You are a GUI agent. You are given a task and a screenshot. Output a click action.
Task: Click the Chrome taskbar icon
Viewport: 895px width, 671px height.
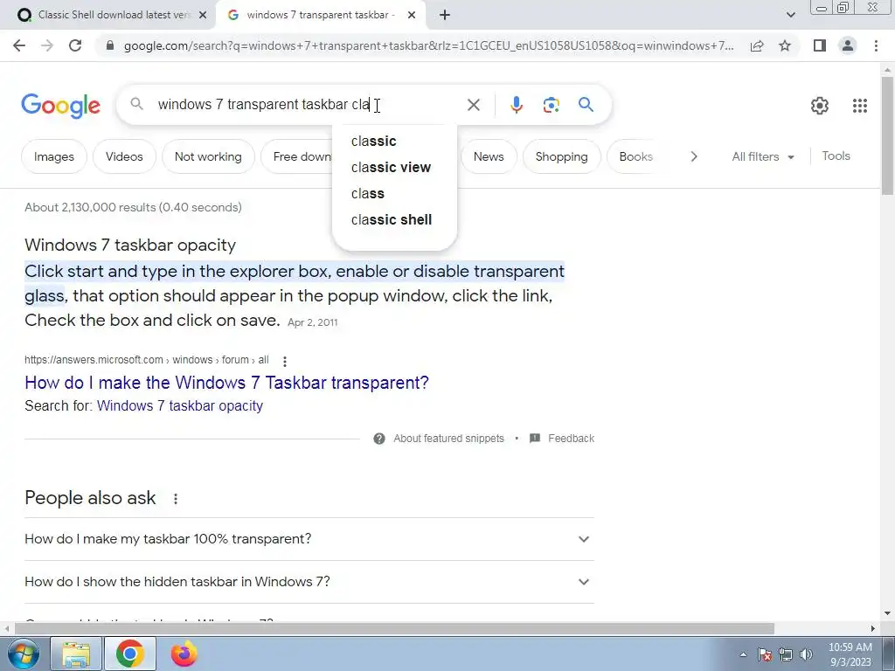coord(129,654)
